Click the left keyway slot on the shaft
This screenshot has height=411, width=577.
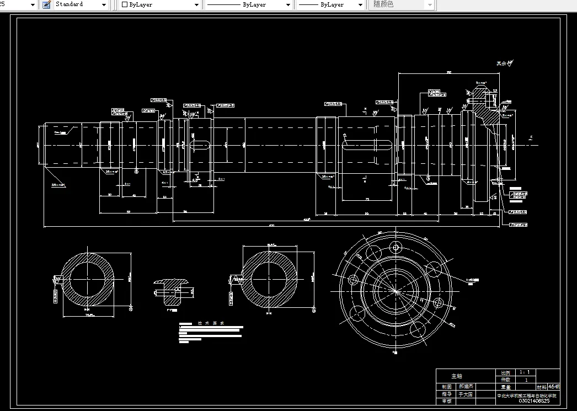point(201,146)
